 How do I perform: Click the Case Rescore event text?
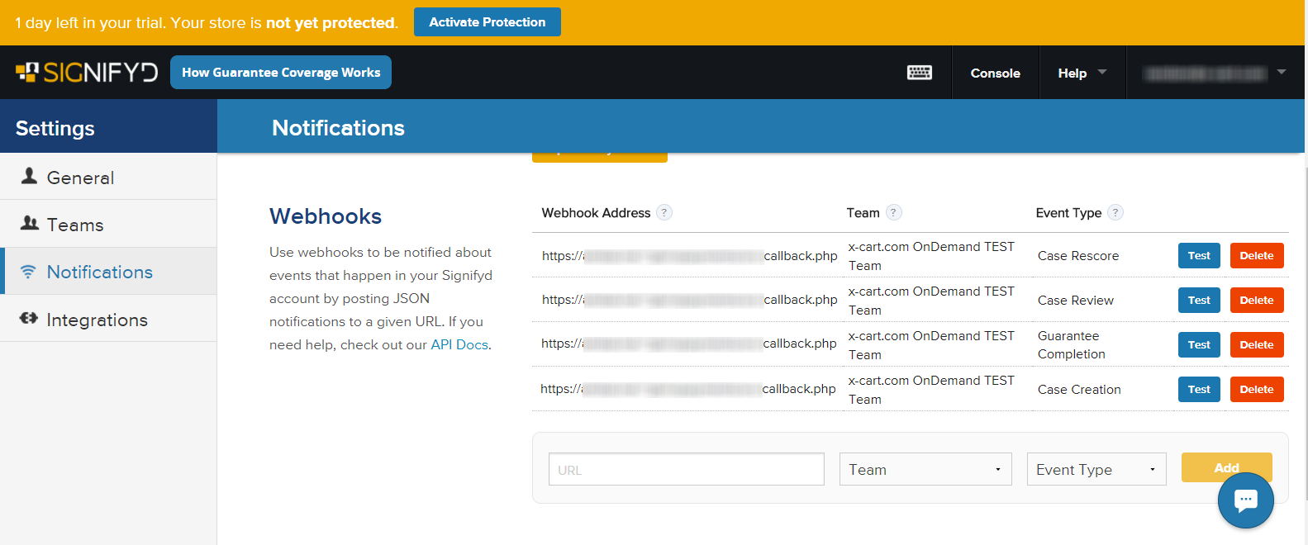point(1078,256)
